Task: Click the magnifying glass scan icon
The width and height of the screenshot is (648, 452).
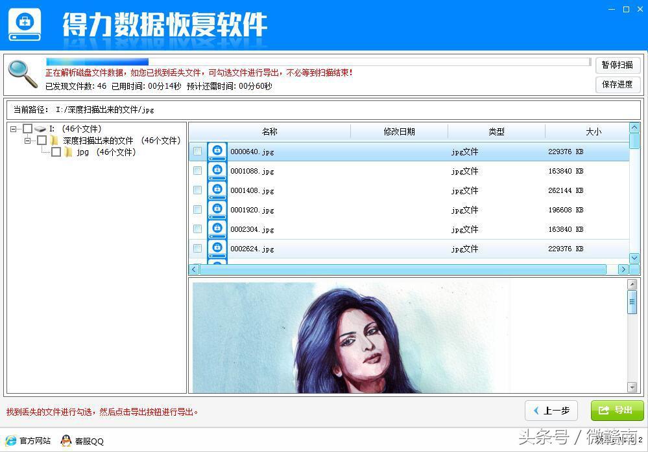Action: pyautogui.click(x=22, y=73)
